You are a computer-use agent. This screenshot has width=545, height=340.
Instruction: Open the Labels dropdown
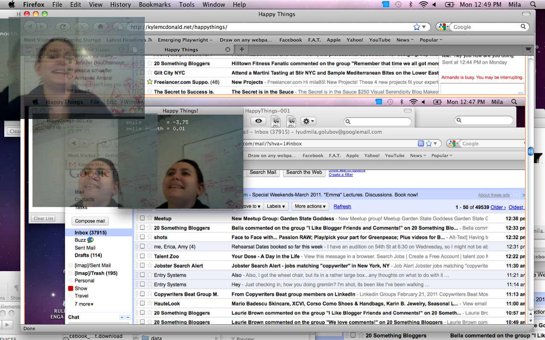276,206
